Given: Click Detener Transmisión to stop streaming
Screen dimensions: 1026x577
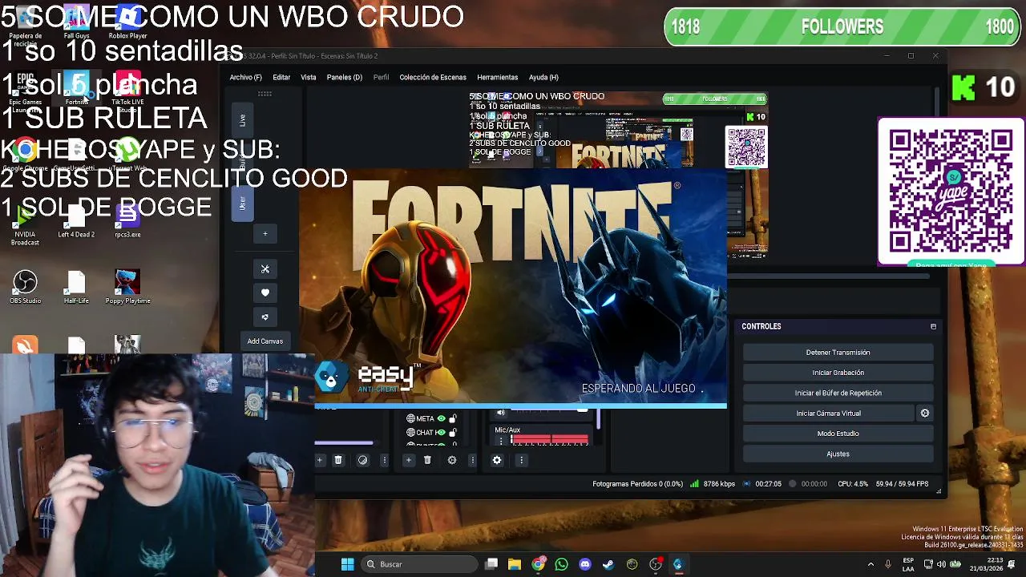Looking at the screenshot, I should [838, 353].
